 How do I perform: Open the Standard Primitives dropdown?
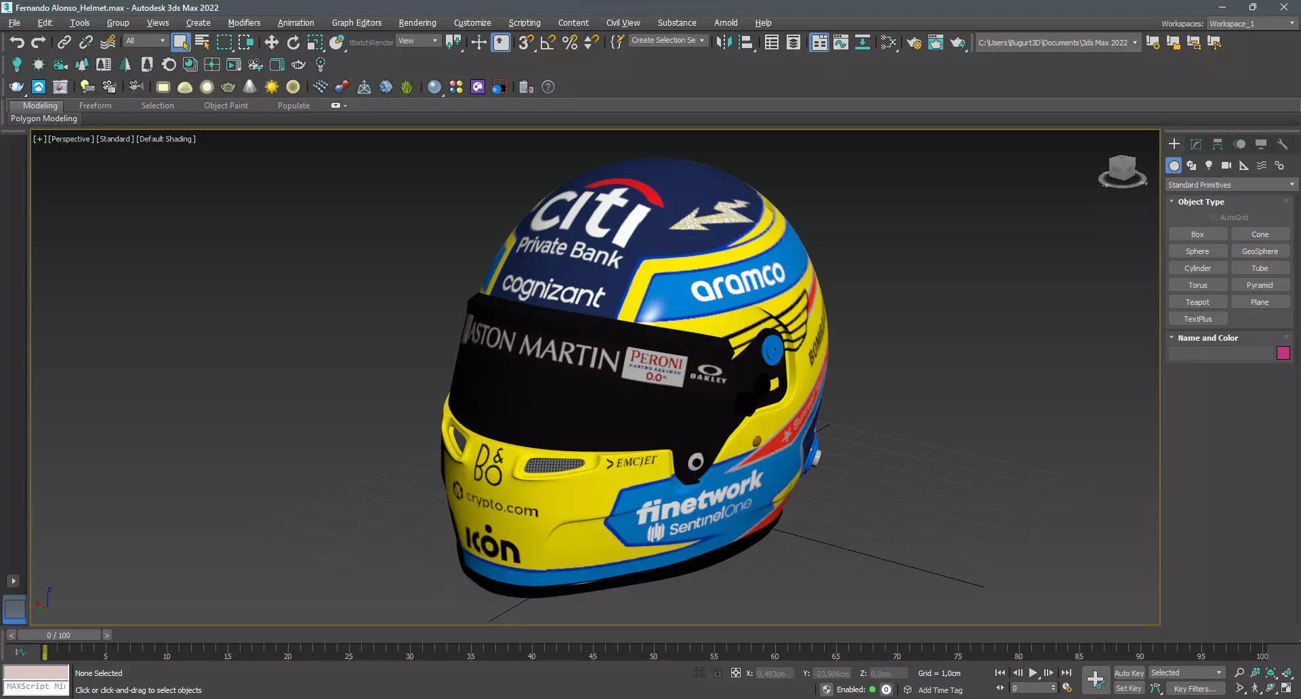[1231, 185]
